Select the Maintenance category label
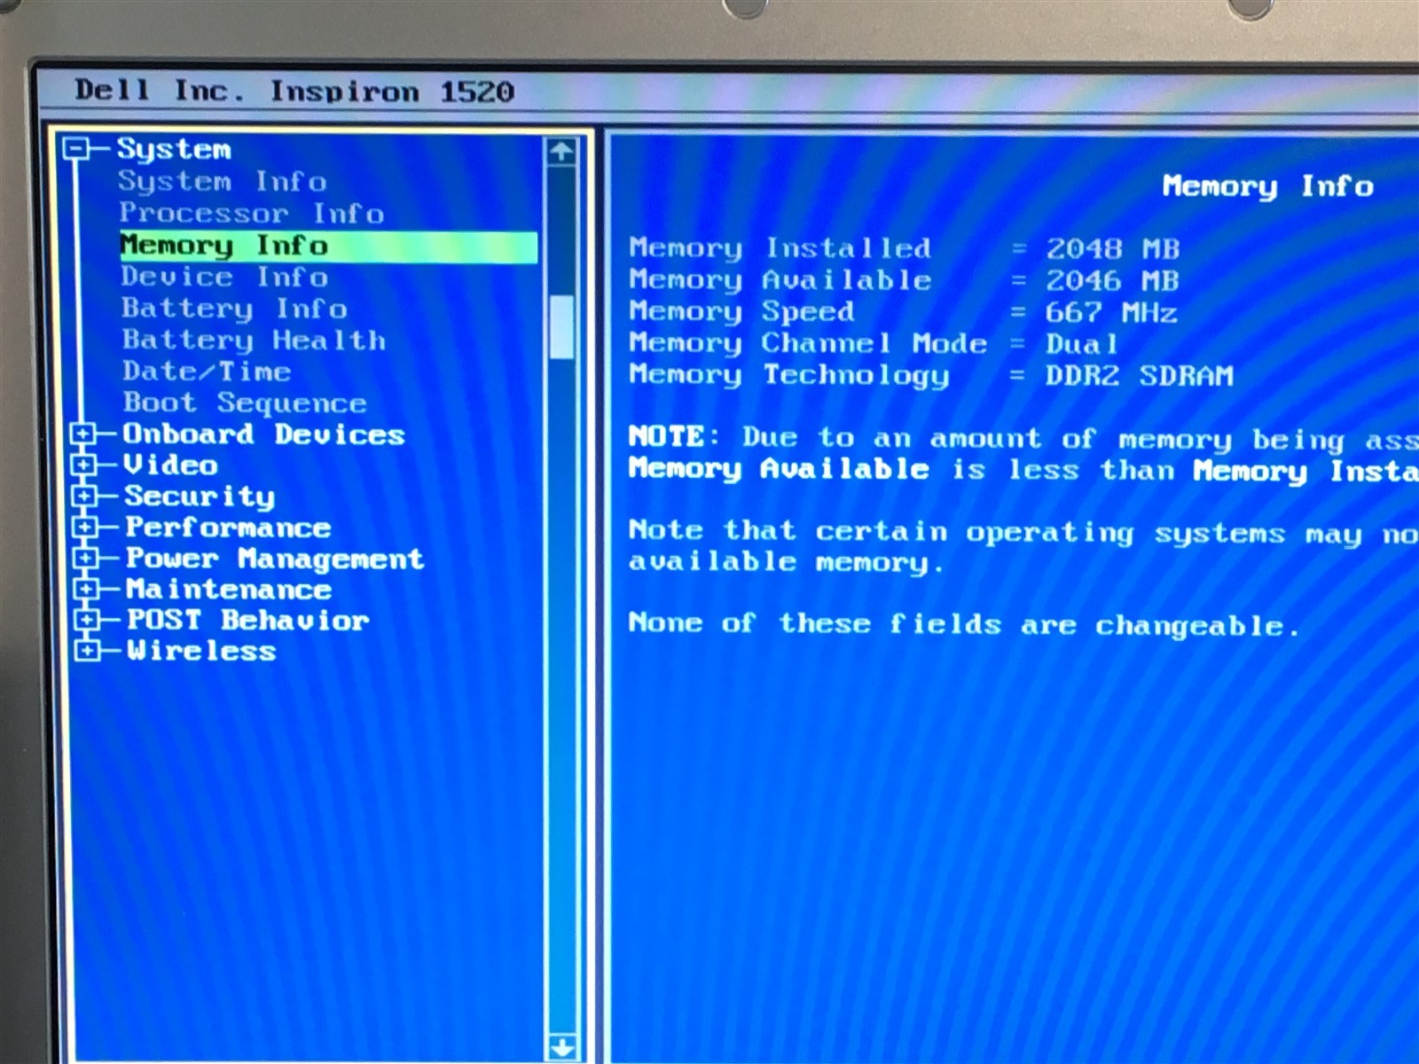The width and height of the screenshot is (1419, 1064). [x=229, y=590]
